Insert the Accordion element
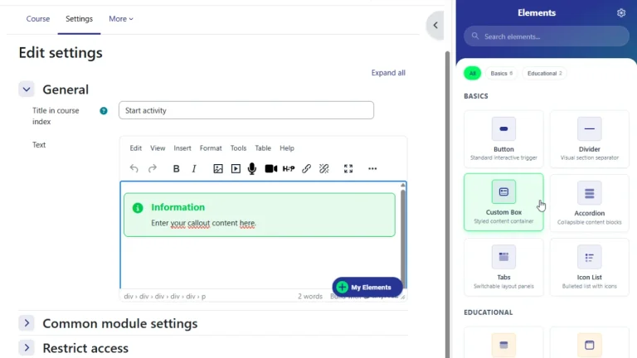The image size is (637, 358). (x=589, y=203)
